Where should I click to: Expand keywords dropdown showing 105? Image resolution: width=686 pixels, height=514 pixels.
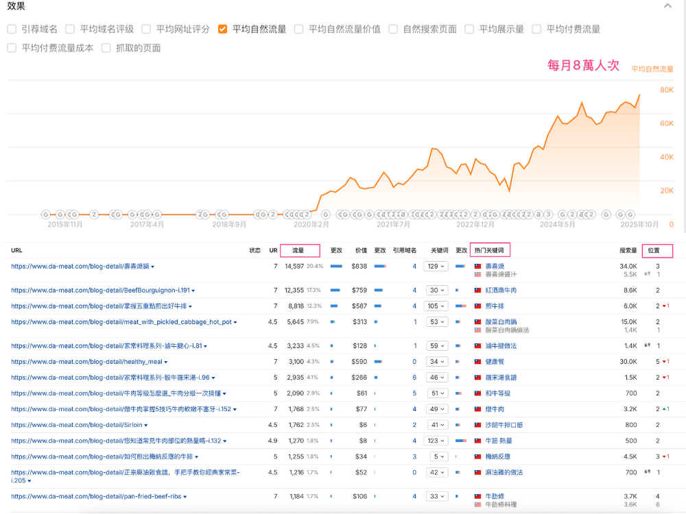(436, 306)
